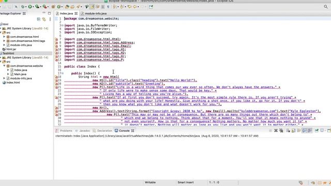The height and width of the screenshot is (186, 331).
Task: Toggle Console scroll lock
Action: click(293, 131)
